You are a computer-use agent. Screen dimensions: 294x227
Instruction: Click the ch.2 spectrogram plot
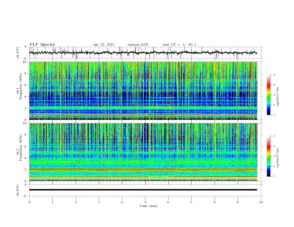coord(143,152)
